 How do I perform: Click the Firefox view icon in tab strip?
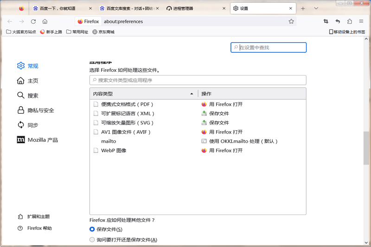tap(21, 8)
